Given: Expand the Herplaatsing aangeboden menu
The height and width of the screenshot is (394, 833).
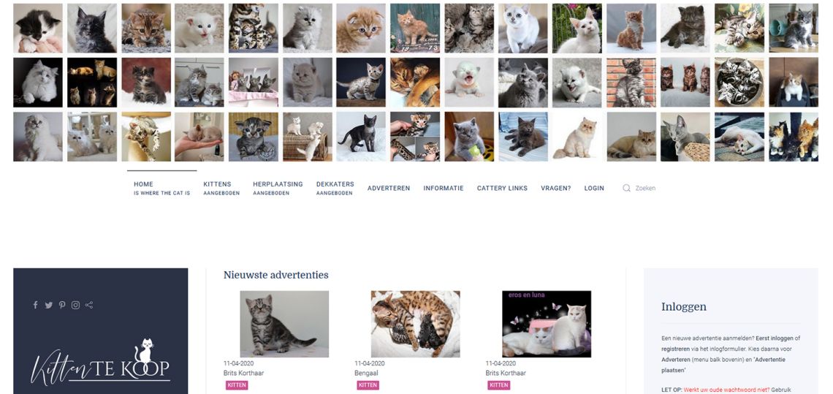Looking at the screenshot, I should click(278, 188).
